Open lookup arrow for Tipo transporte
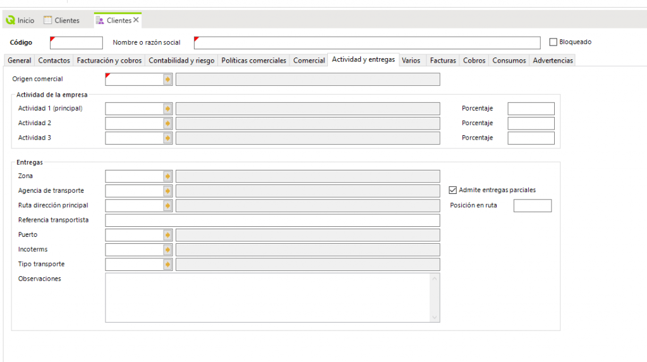The image size is (647, 362). (167, 265)
